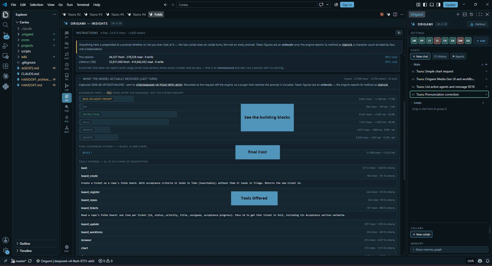The height and width of the screenshot is (266, 492).
Task: Start a New chat
Action: tap(420, 56)
